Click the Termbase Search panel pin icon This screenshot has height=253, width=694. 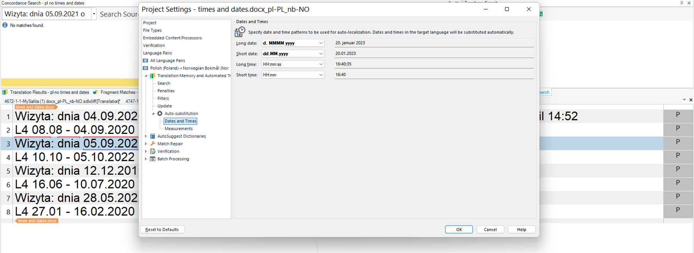pos(682,3)
